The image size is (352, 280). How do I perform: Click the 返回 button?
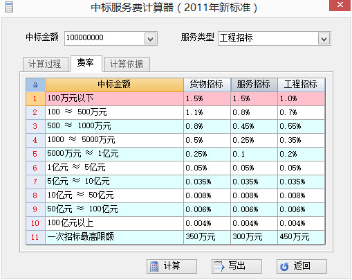coord(302,266)
